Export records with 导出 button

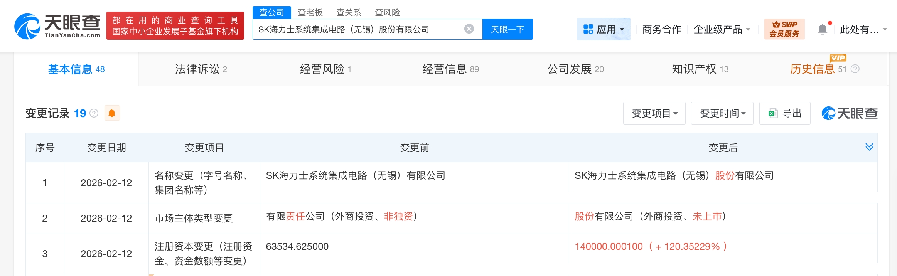point(785,113)
